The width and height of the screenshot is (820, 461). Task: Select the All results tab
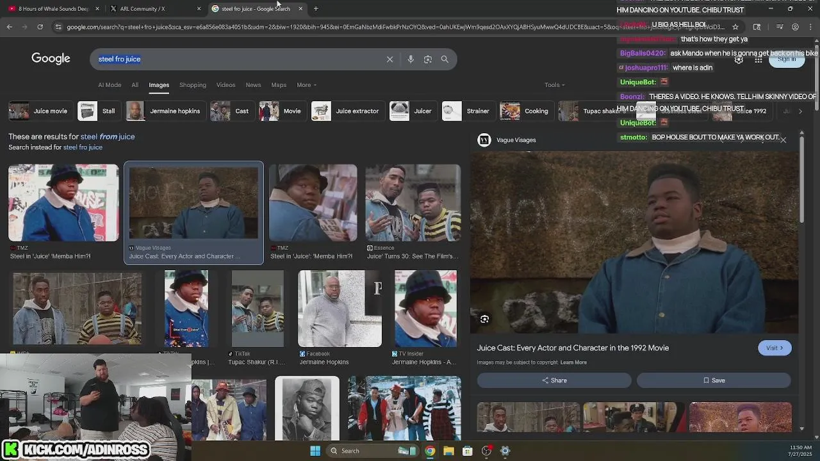(135, 85)
